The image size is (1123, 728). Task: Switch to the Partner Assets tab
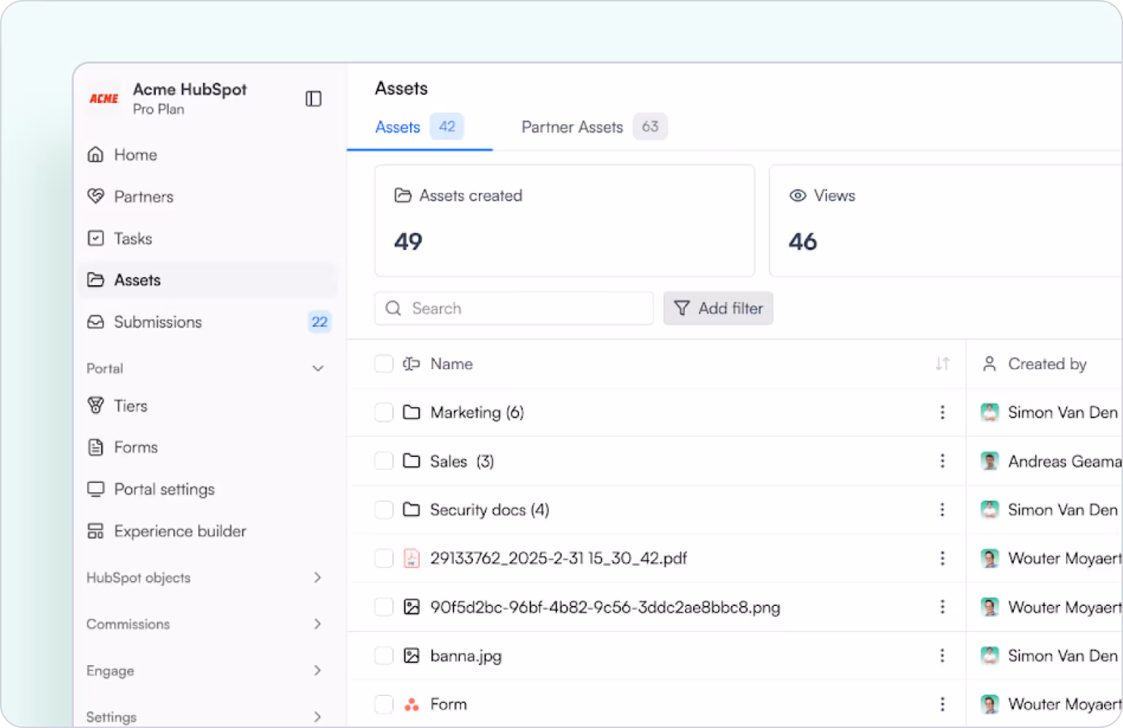[x=594, y=127]
